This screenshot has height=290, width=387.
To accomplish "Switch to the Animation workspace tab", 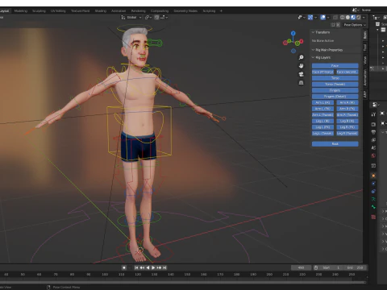I will pos(119,11).
